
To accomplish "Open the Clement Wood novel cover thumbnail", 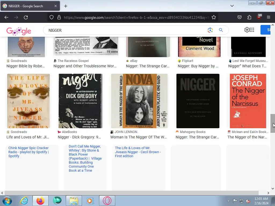I will (x=199, y=47).
